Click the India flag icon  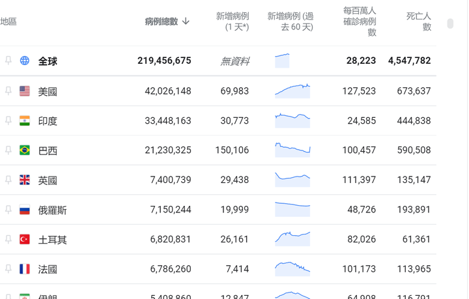[25, 121]
